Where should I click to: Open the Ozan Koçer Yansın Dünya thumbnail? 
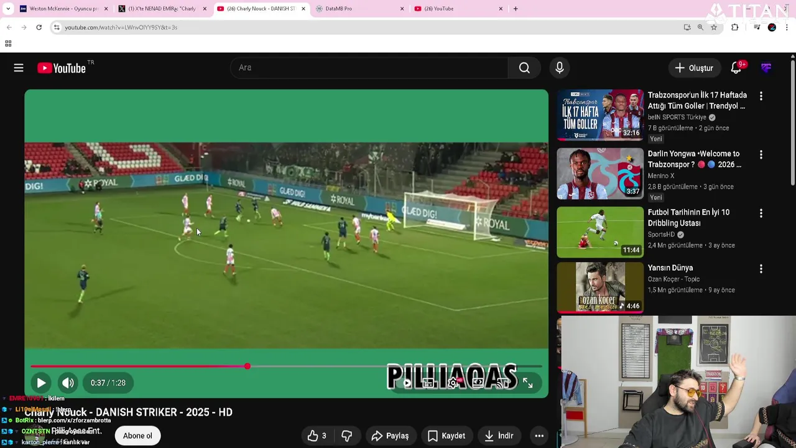(x=600, y=287)
